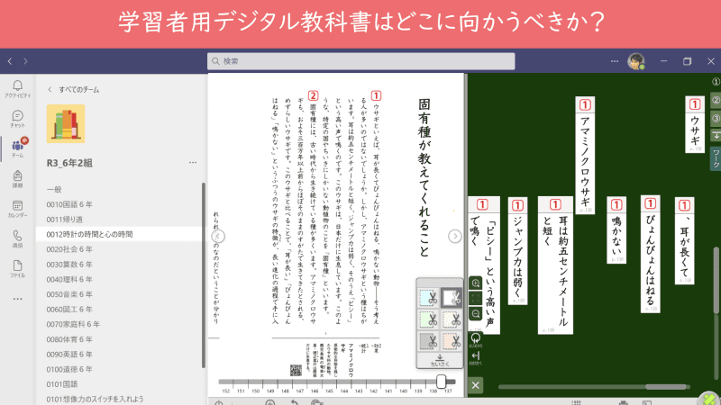
Task: Open the Activity (アクティビティ) bell icon
Action: click(17, 88)
